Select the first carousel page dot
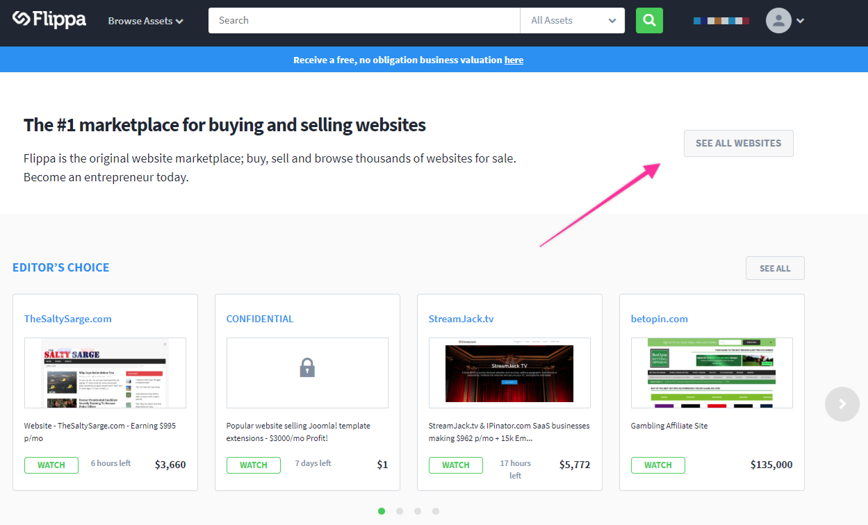Image resolution: width=868 pixels, height=525 pixels. click(x=382, y=511)
